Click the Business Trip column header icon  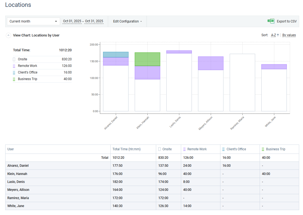(x=263, y=149)
